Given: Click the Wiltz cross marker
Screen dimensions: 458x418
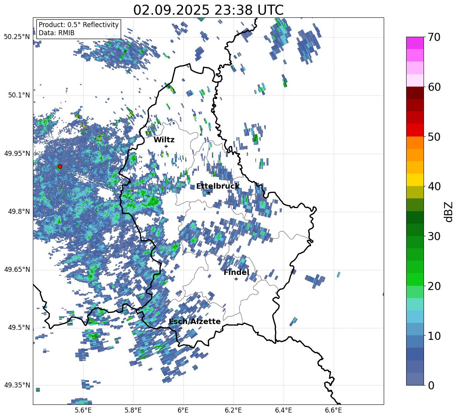Looking at the screenshot, I should 166,146.
